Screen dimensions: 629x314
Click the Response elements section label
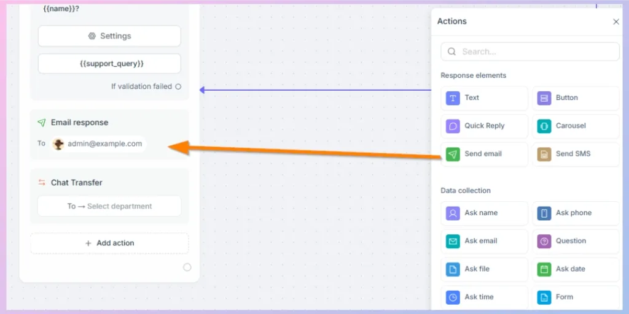pos(474,75)
